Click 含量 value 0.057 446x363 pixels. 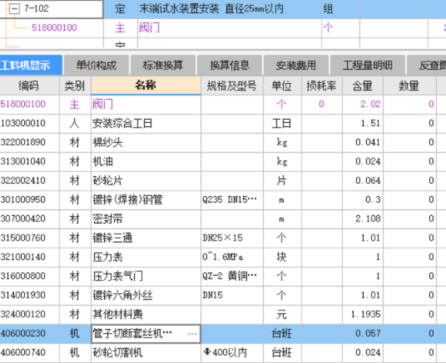[x=363, y=333]
